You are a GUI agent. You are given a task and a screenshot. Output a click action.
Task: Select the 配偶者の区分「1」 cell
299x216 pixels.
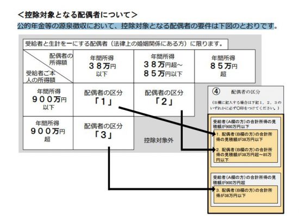(x=103, y=100)
